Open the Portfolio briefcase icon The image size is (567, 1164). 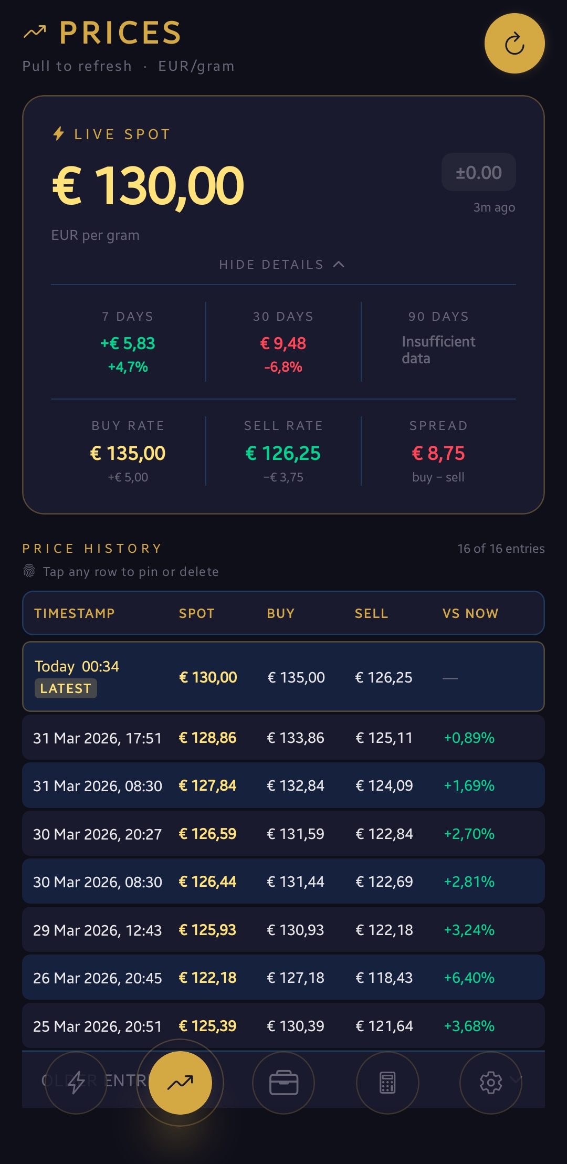283,1083
